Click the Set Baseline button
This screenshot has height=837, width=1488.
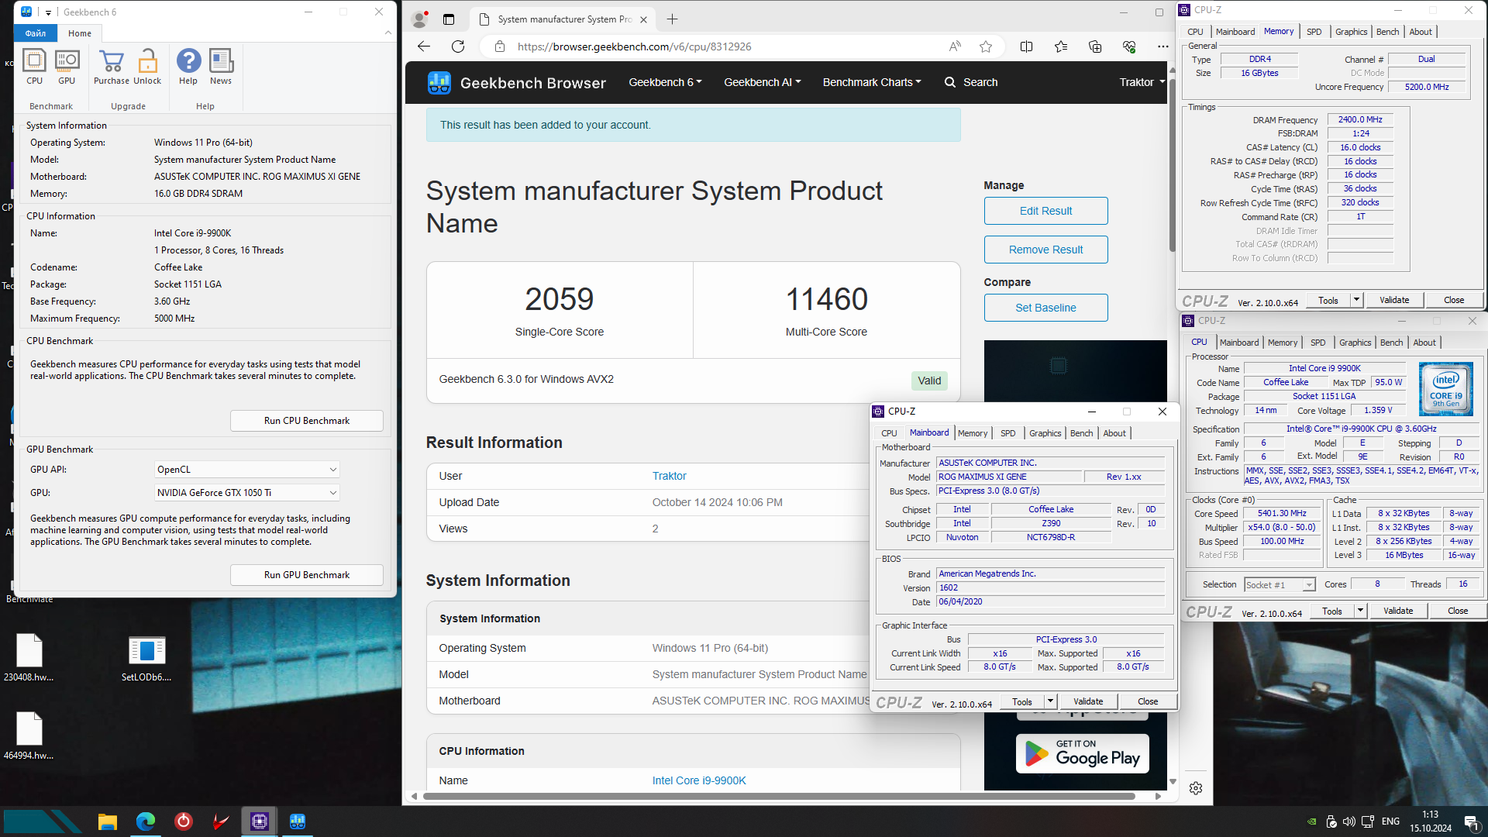(1045, 308)
